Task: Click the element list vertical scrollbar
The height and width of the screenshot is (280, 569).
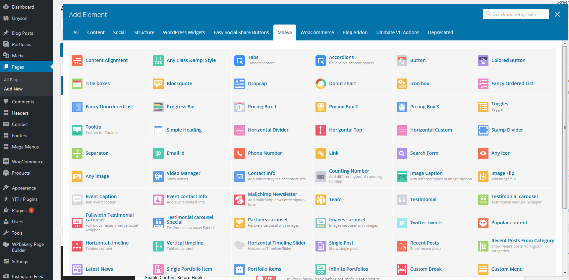Action: (x=565, y=128)
